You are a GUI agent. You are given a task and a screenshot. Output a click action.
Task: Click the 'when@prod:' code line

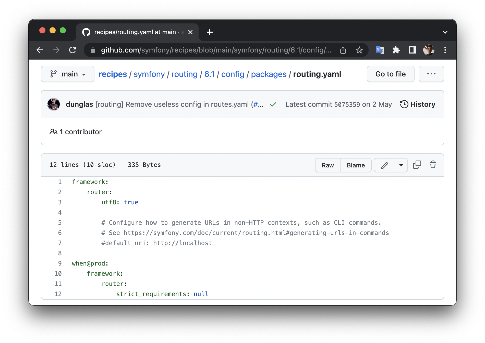coord(90,263)
